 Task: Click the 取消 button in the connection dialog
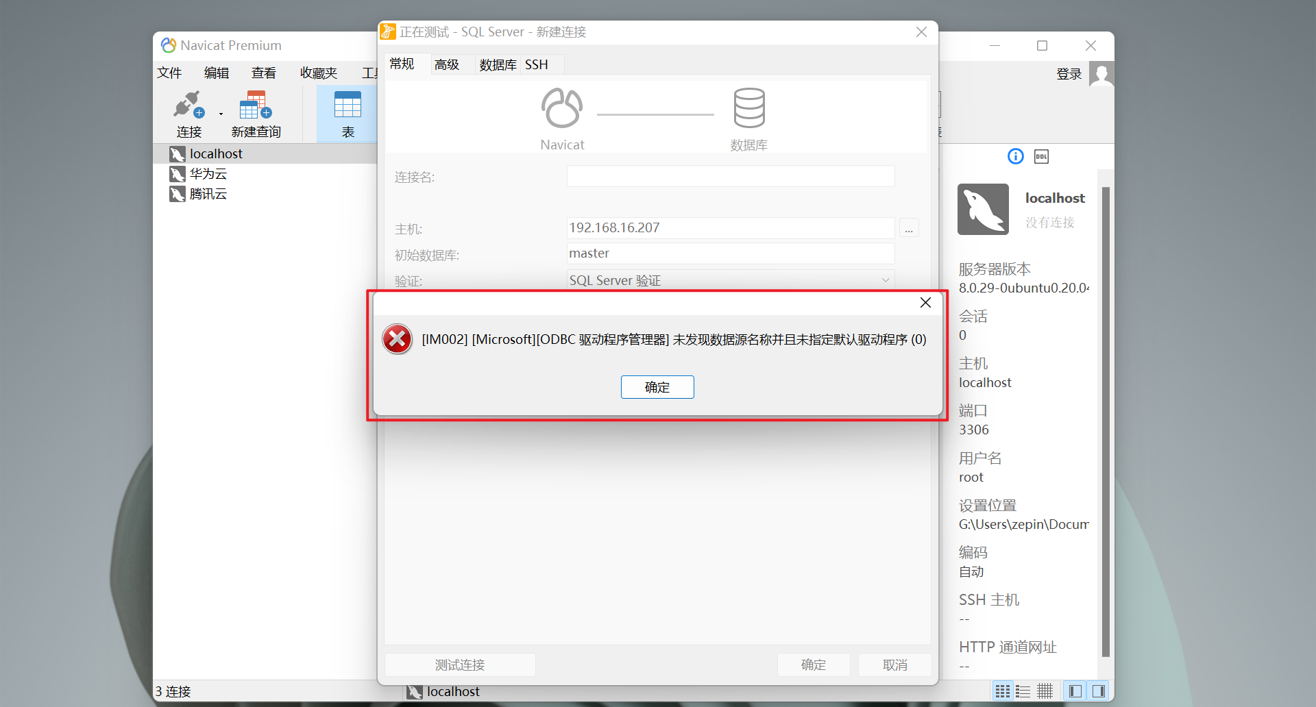pos(895,665)
